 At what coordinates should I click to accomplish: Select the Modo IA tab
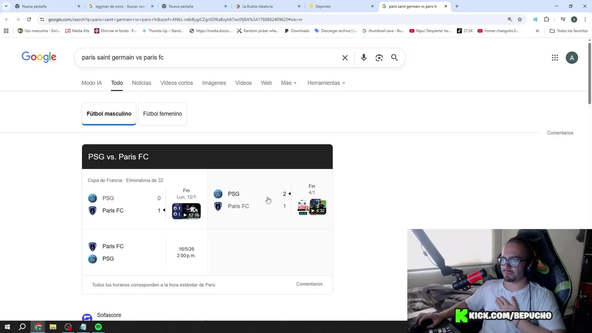click(92, 83)
